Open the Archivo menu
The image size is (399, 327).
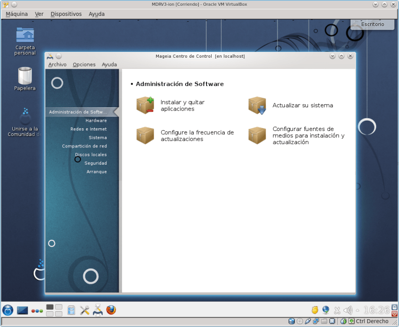coord(57,65)
